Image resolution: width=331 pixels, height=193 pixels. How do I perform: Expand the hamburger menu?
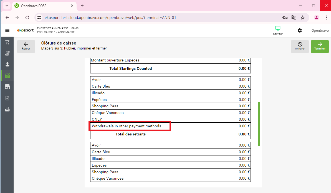point(7,31)
